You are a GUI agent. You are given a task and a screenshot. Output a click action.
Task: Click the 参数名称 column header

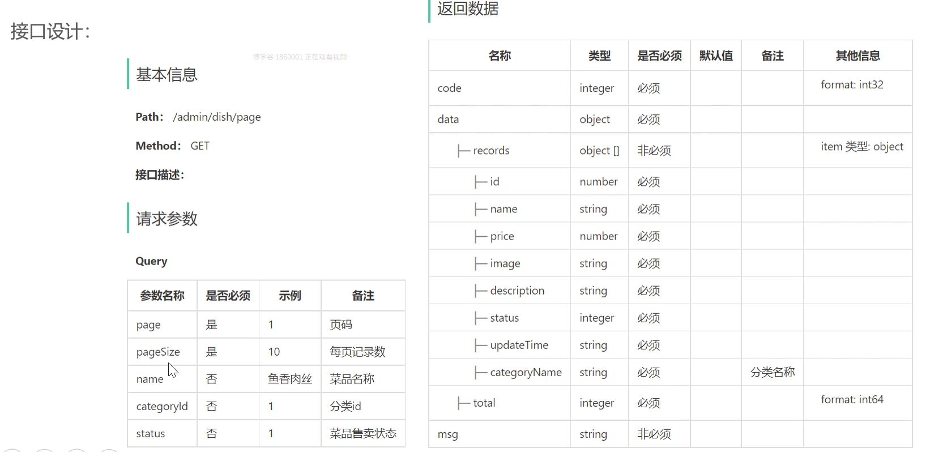pyautogui.click(x=163, y=296)
